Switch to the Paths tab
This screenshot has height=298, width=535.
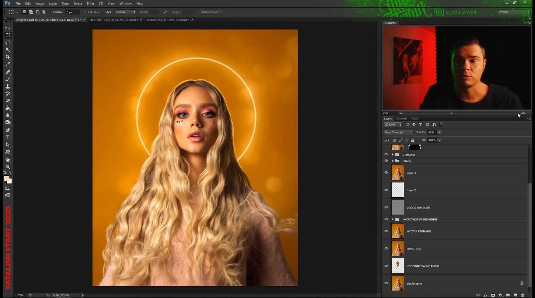click(x=415, y=118)
